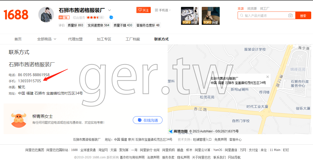Viewport: 313px width, 164px height.
Task: Click the phone number 86 0595 88861958
Action: pos(34,75)
